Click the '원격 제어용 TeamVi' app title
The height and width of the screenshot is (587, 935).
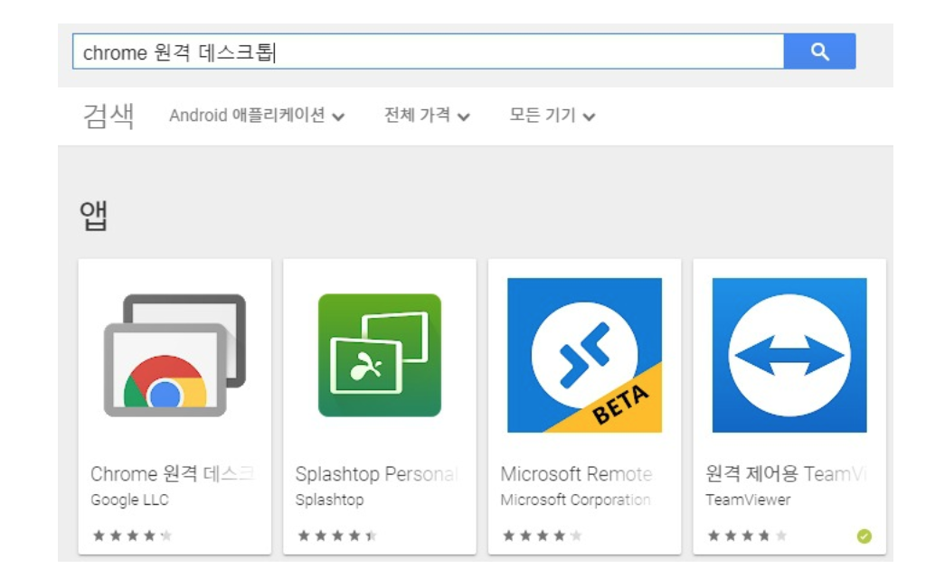coord(786,474)
